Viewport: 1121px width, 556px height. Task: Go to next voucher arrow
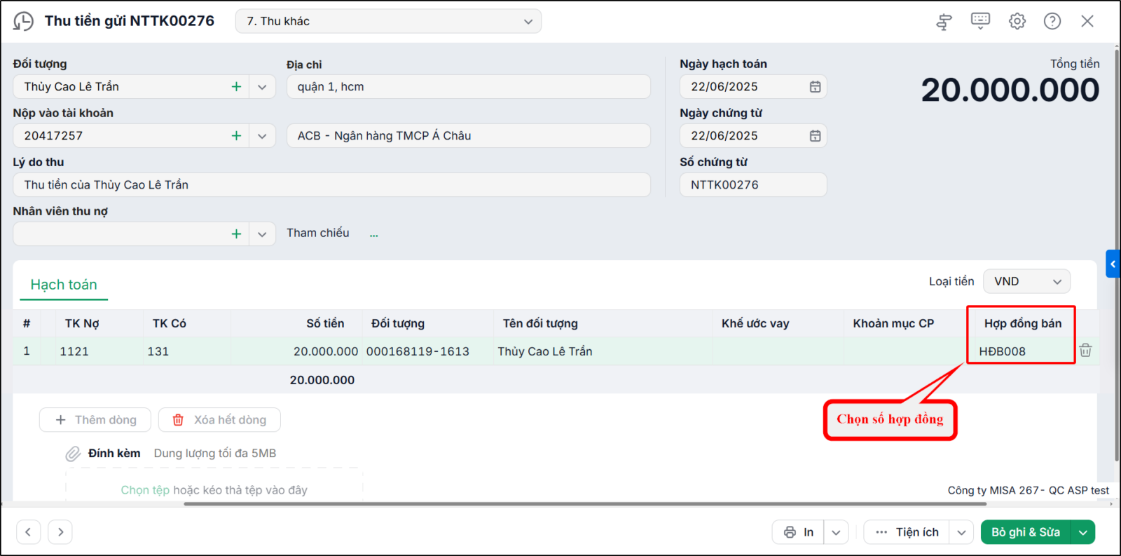point(60,532)
